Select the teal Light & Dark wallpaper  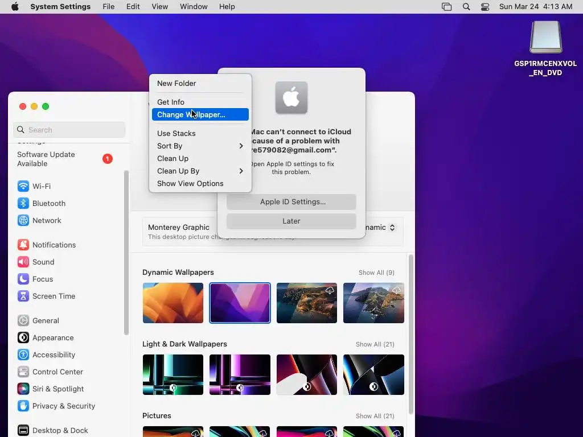(173, 374)
